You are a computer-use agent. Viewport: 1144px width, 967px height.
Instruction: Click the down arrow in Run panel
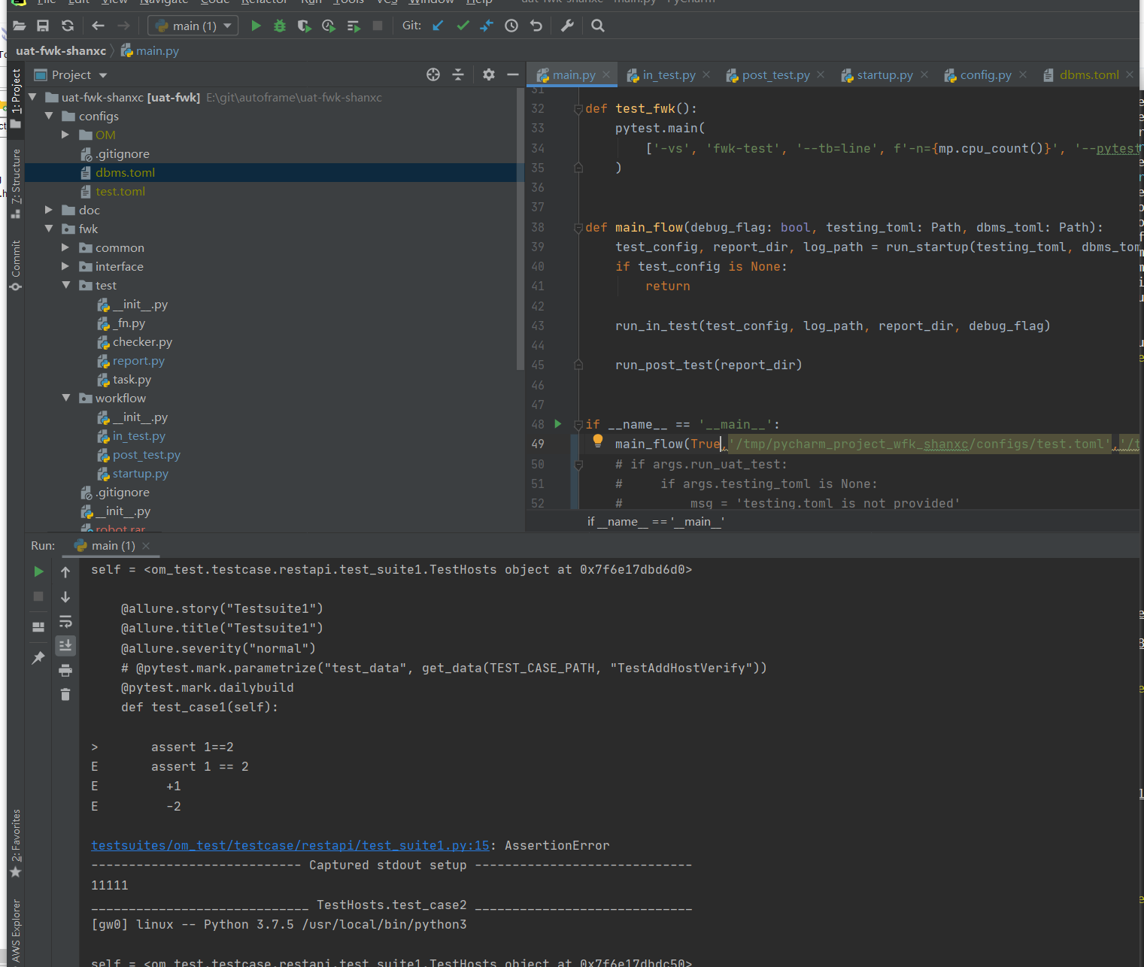[65, 597]
